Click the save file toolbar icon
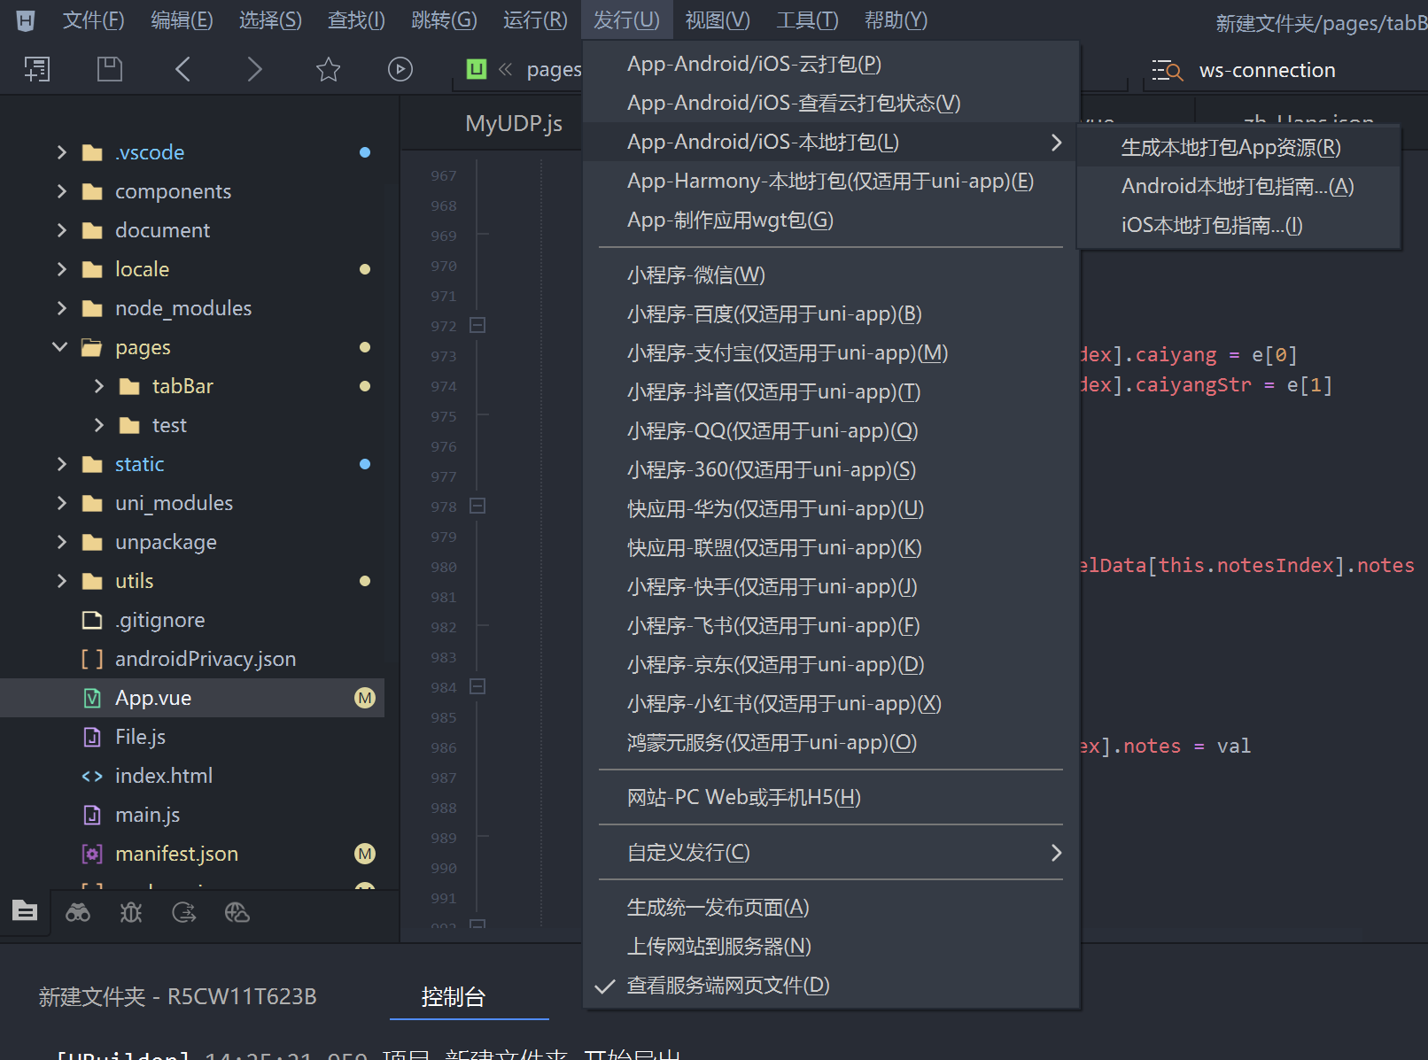The width and height of the screenshot is (1428, 1060). point(110,69)
